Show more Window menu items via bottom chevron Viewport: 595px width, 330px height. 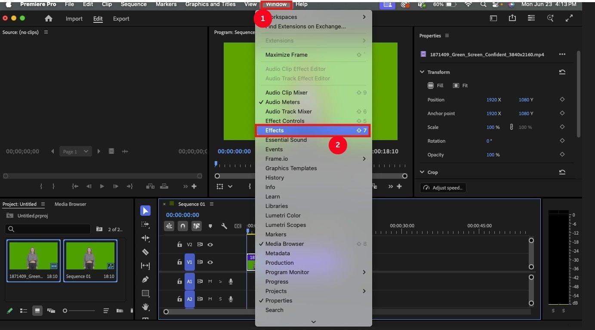[314, 321]
